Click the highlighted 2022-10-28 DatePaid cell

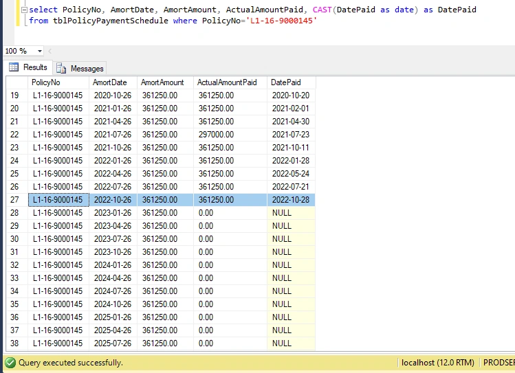click(x=292, y=200)
